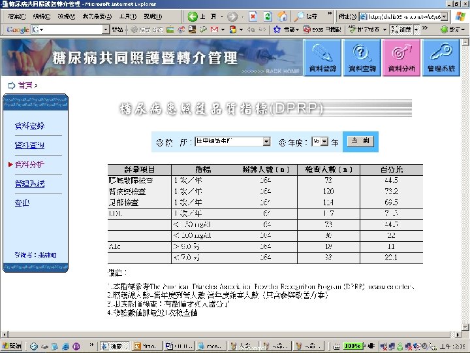
Task: Click the BACK HOME text in banner
Action: point(283,71)
